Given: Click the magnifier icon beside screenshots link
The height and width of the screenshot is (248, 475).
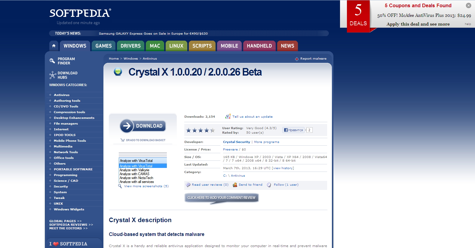Looking at the screenshot, I should click(x=120, y=186).
